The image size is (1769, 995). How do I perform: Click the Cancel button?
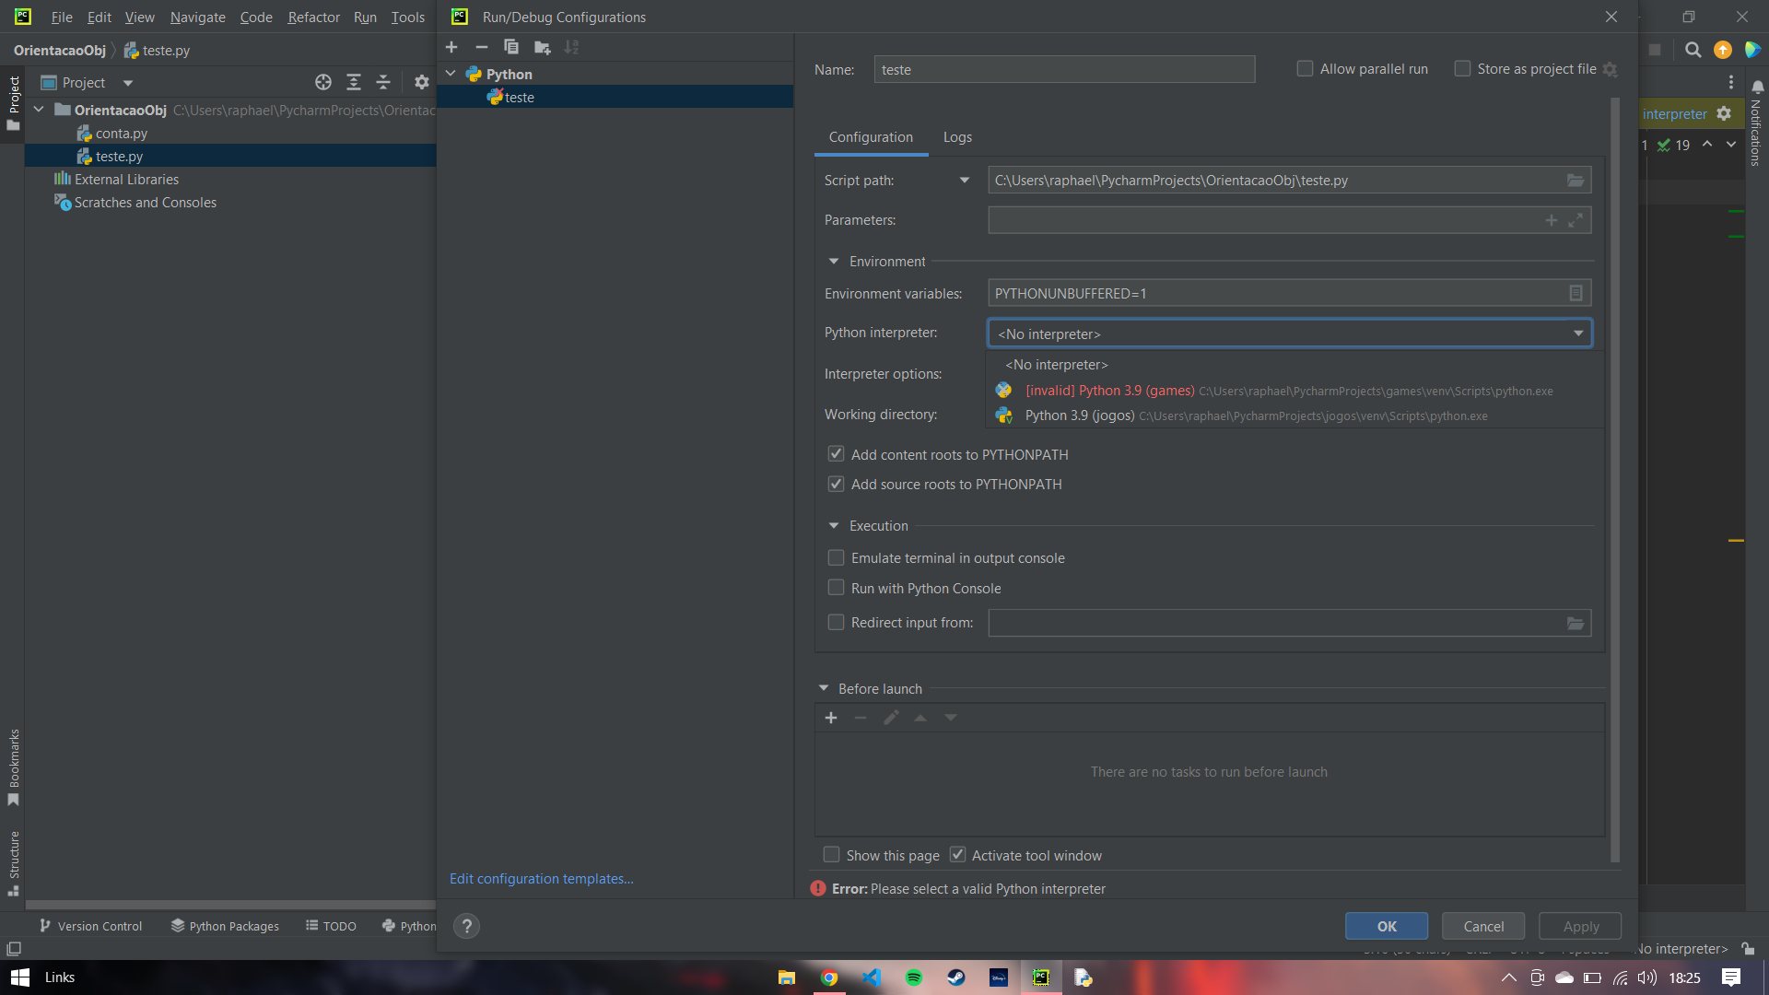click(1483, 926)
